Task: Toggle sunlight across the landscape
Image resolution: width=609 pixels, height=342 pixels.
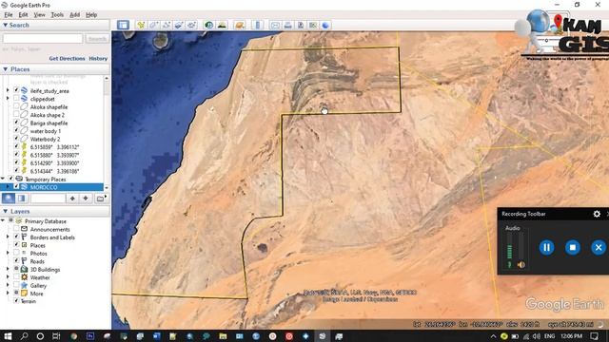Action: (x=222, y=26)
